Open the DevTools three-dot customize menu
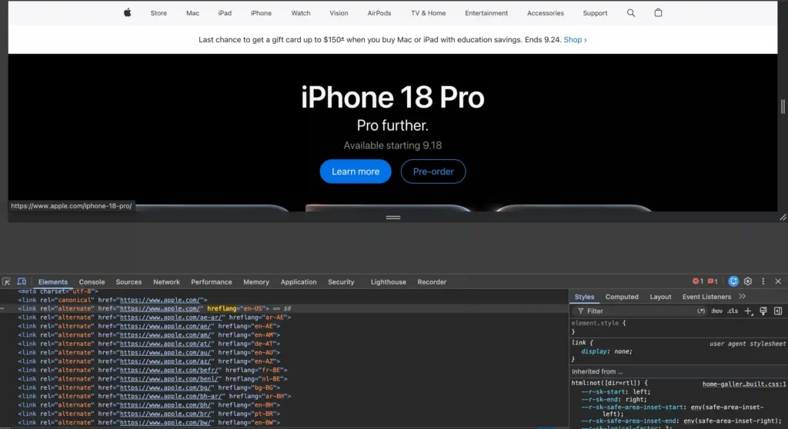Screen dimensions: 788x429 (763, 281)
